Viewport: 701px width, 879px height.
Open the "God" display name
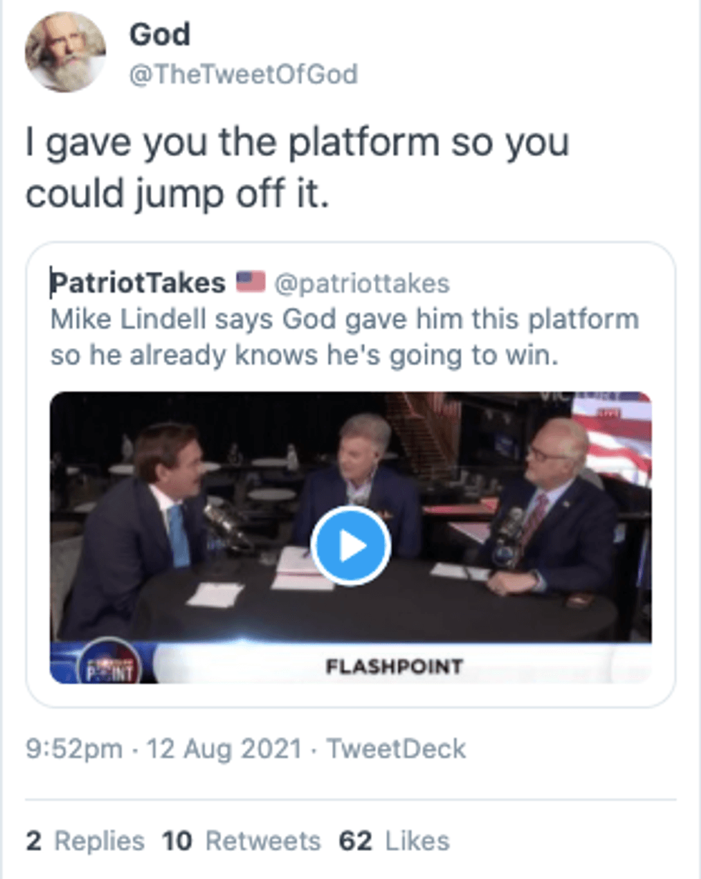[x=159, y=34]
